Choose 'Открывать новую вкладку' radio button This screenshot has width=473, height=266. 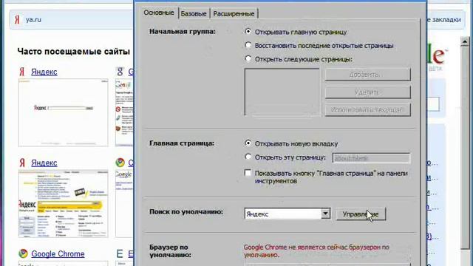click(248, 143)
